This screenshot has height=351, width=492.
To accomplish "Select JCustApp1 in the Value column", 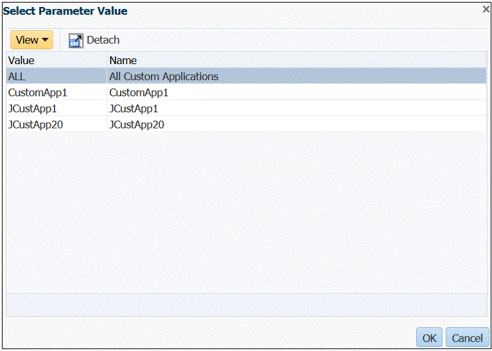I will click(33, 108).
